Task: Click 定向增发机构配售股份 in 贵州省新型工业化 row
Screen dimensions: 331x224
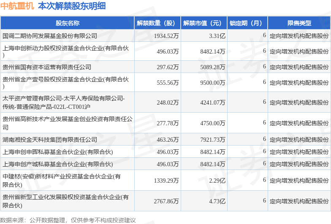Action: 299,201
